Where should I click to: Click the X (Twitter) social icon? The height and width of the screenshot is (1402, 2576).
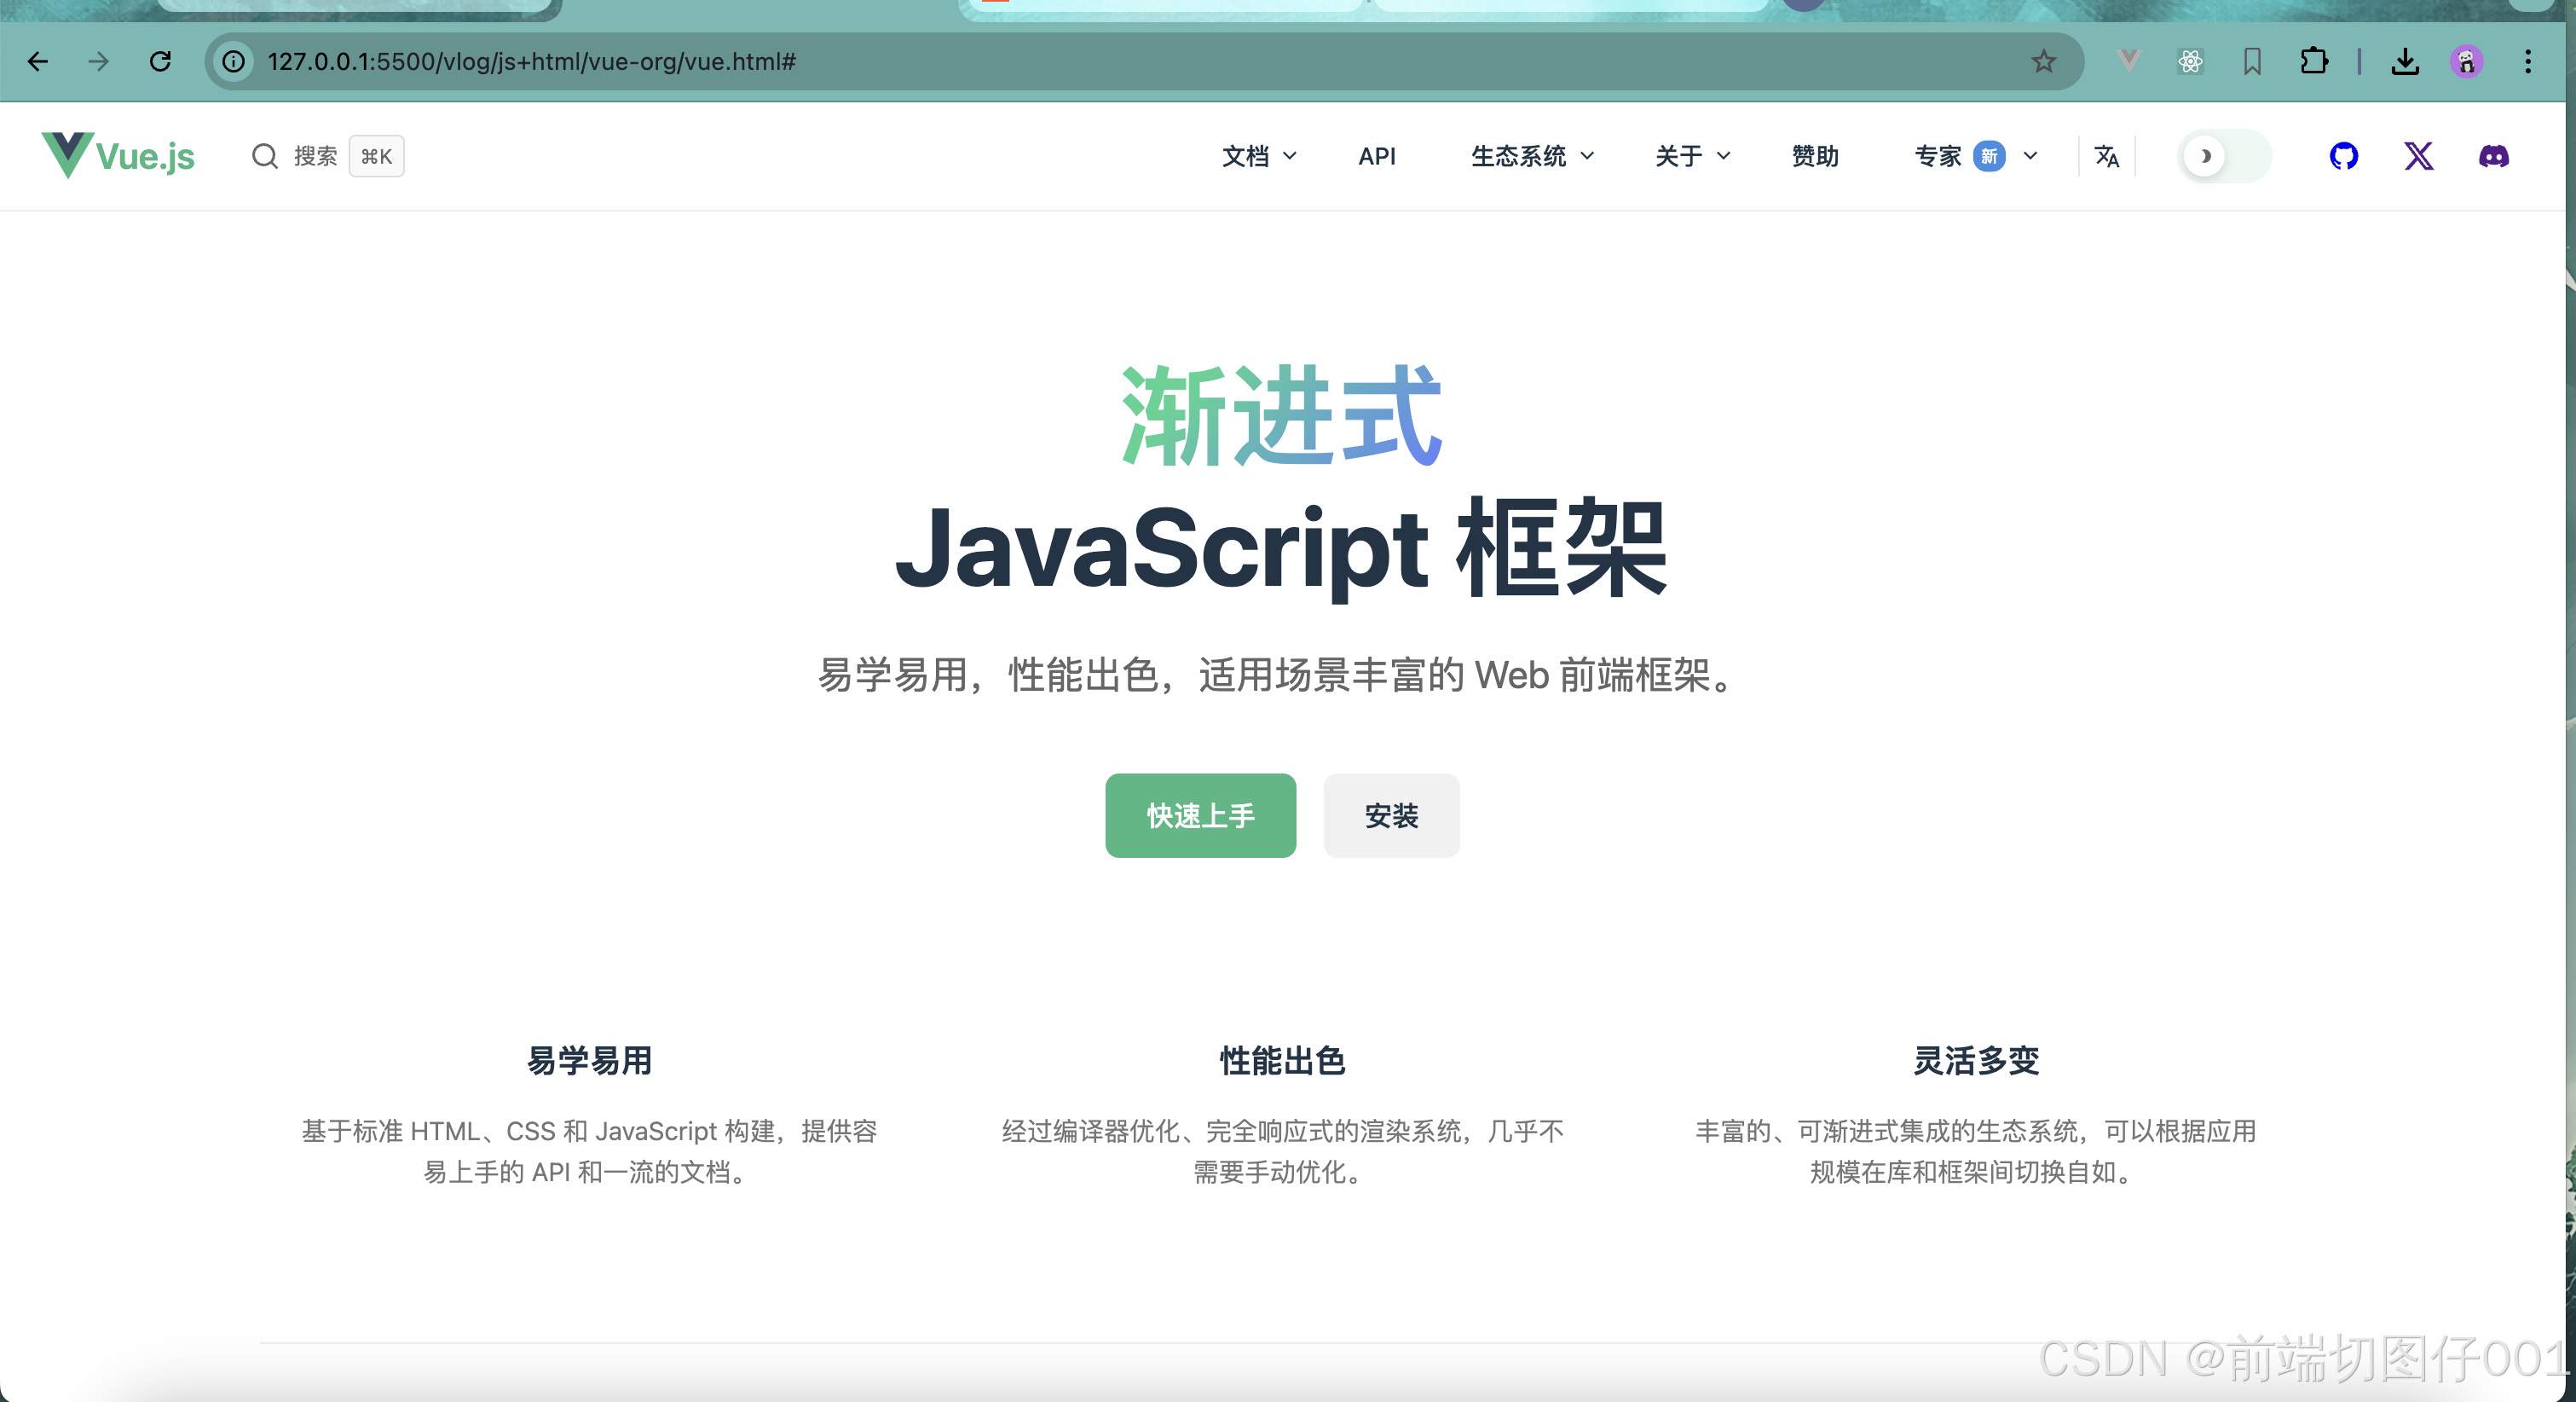coord(2419,156)
